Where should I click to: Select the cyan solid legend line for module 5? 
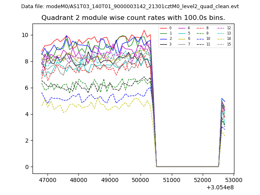(x=182, y=33)
